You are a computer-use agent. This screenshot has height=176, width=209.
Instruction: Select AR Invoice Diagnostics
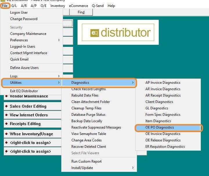click(x=168, y=89)
